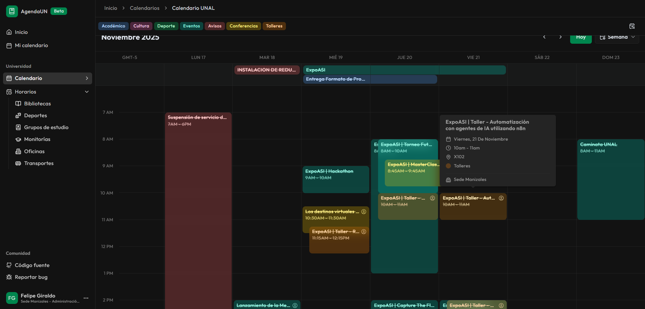645x309 pixels.
Task: Open the ExpoASI | MasterClas... event
Action: pyautogui.click(x=412, y=173)
